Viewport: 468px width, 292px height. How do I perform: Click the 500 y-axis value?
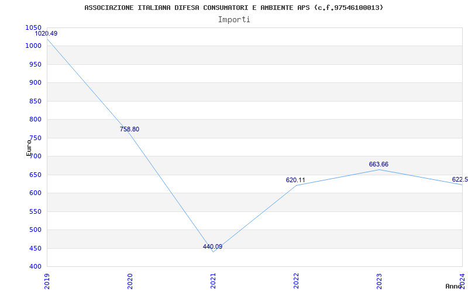[x=35, y=230]
